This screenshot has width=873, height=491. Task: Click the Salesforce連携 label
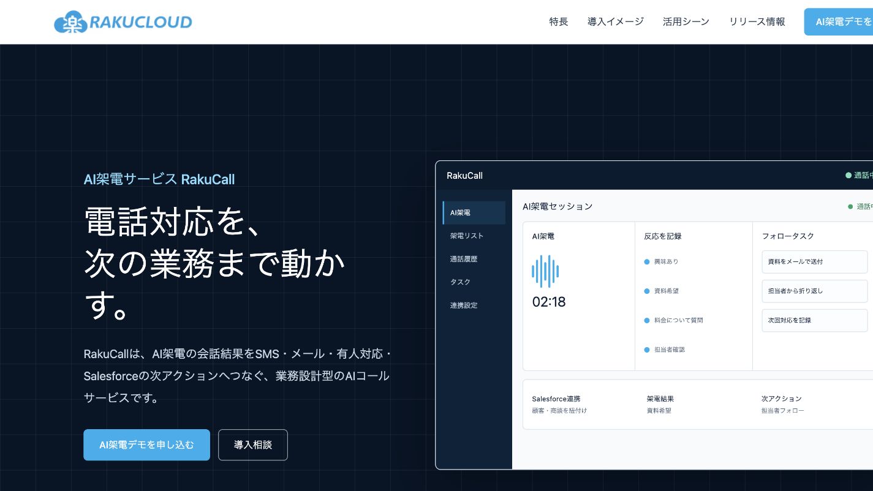pyautogui.click(x=556, y=399)
